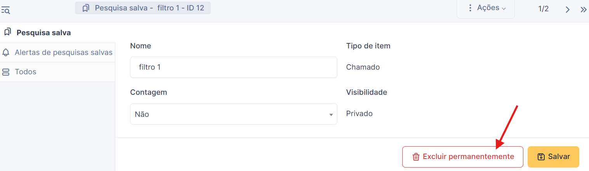Click the bookmark icon beside Pesquisa salva tab

coord(7,32)
